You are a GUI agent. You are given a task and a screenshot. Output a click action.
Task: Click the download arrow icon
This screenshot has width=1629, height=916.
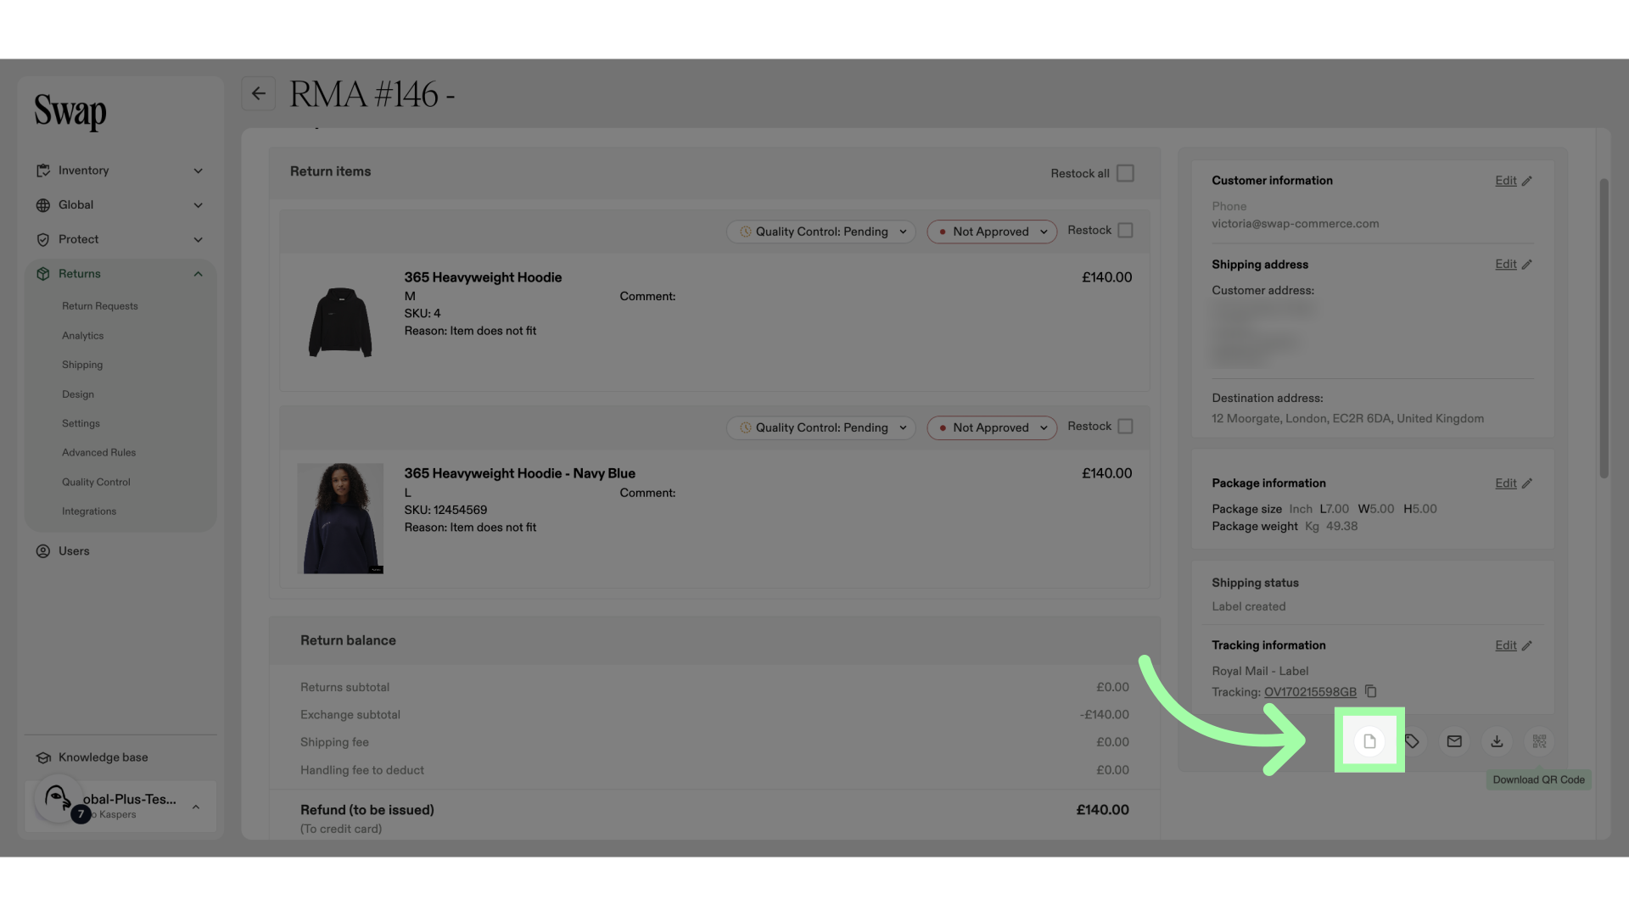[x=1497, y=741]
